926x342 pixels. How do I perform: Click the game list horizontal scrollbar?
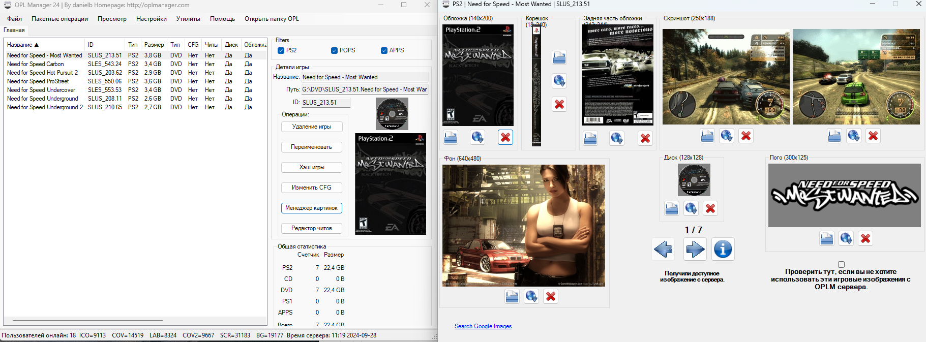coord(87,321)
